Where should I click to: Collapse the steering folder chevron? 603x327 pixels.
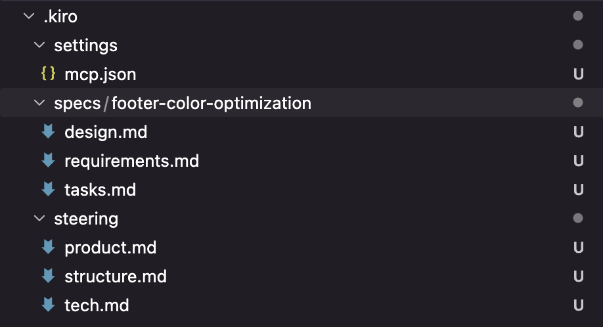39,218
